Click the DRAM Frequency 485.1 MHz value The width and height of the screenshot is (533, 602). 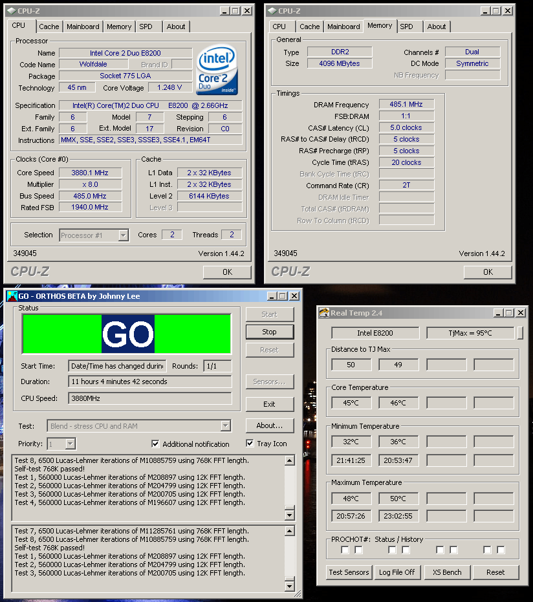pos(406,104)
